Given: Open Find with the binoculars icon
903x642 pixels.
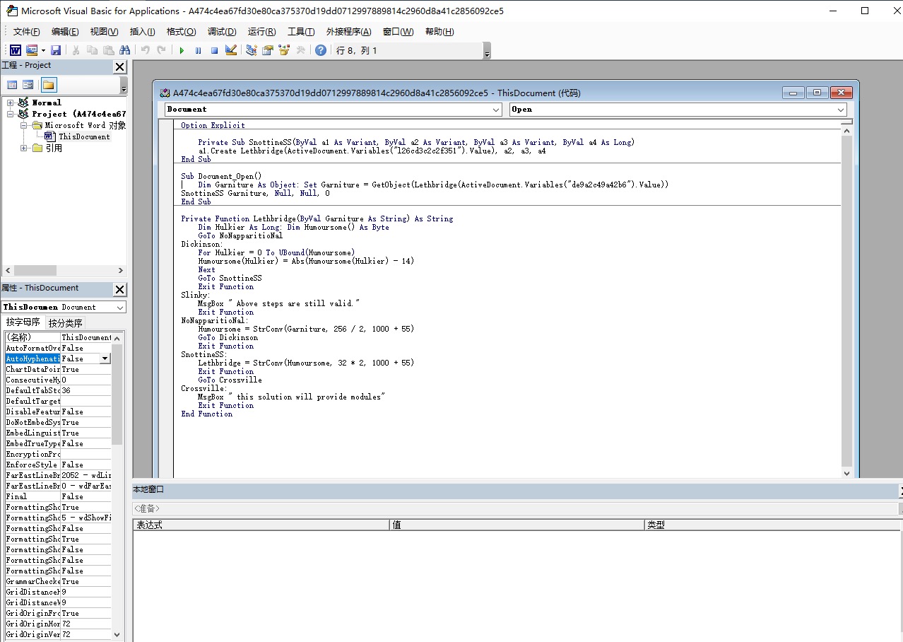Looking at the screenshot, I should click(x=125, y=50).
